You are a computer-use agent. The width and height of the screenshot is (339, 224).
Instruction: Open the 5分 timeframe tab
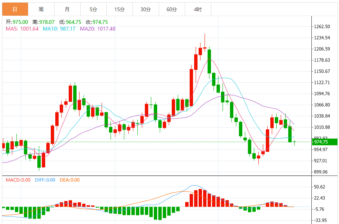pyautogui.click(x=93, y=9)
